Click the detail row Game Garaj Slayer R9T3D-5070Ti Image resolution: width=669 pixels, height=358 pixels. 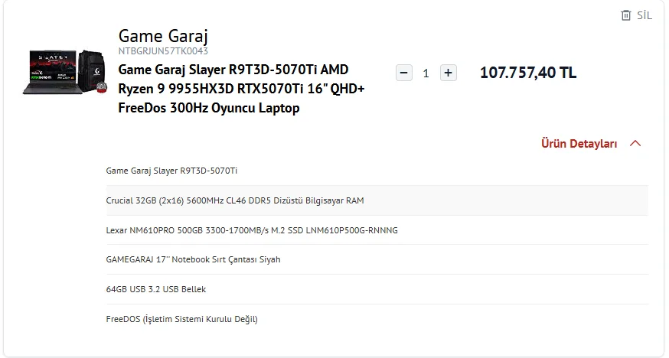pyautogui.click(x=377, y=171)
